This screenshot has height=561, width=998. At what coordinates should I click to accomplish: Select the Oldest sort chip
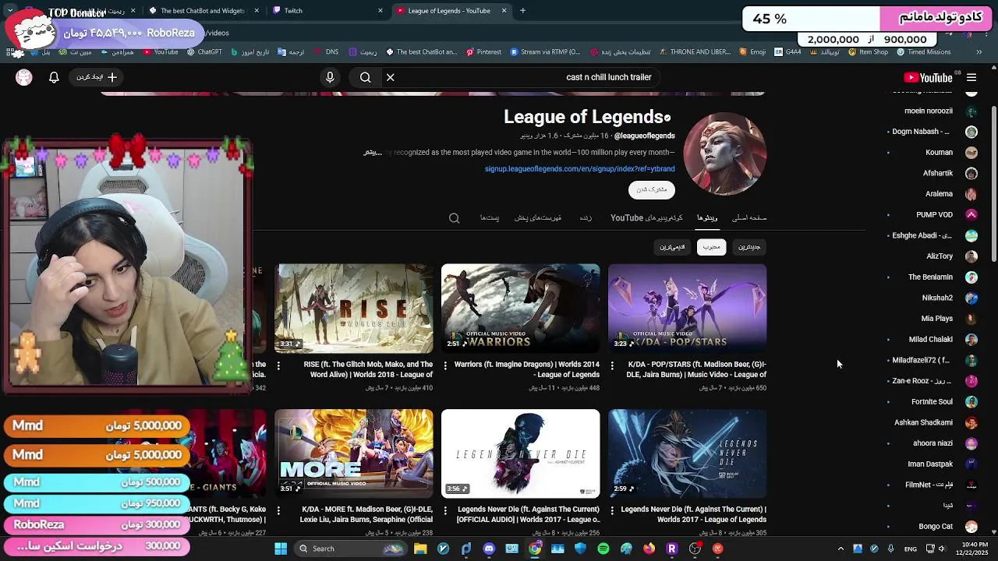tap(672, 247)
